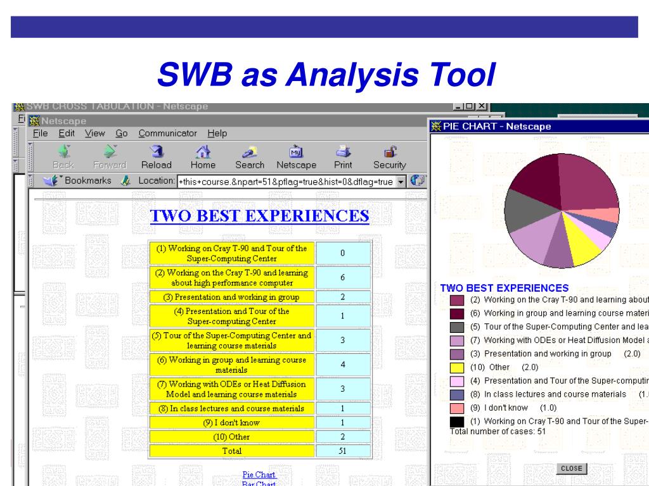The width and height of the screenshot is (649, 486).
Task: Maximize the SWB CROSS TABULATION window
Action: pyautogui.click(x=470, y=106)
